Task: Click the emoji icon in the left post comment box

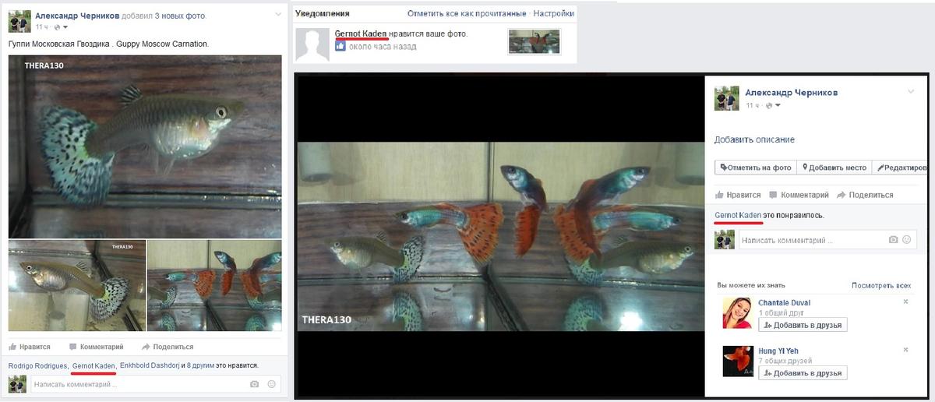Action: pyautogui.click(x=271, y=384)
